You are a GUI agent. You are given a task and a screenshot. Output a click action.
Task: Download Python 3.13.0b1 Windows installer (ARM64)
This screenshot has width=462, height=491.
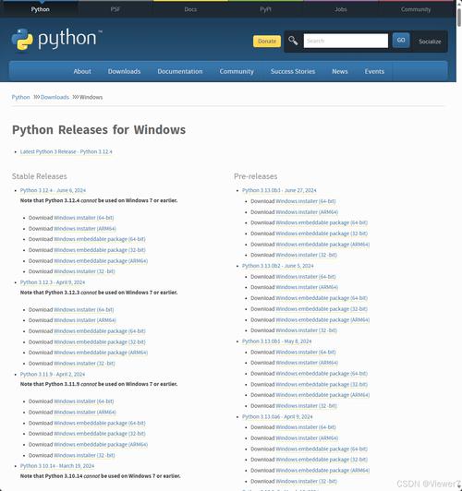307,363
